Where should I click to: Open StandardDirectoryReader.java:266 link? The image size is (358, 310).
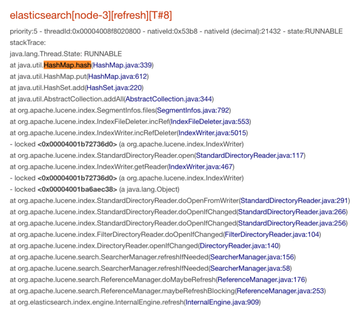pos(292,212)
